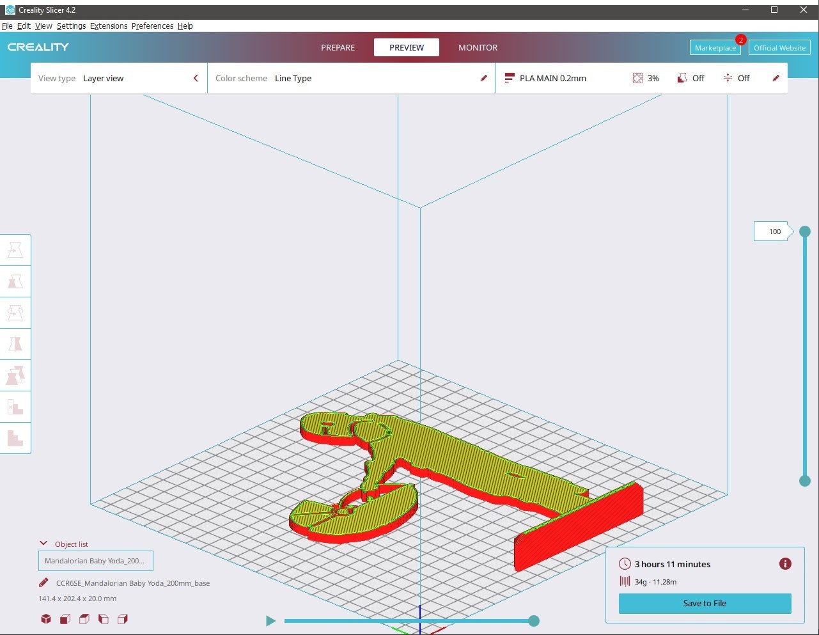Click the upper handle of layer slider

[805, 231]
